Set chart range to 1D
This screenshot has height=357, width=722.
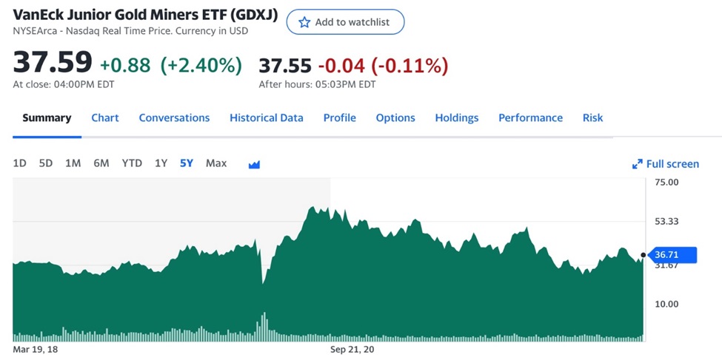pos(20,163)
